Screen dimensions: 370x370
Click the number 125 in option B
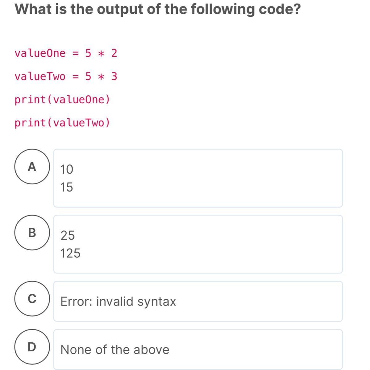pyautogui.click(x=70, y=253)
